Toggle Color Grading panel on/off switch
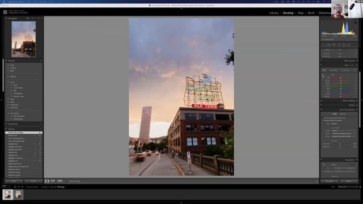Screen dimensions: 363x204 [321, 101]
